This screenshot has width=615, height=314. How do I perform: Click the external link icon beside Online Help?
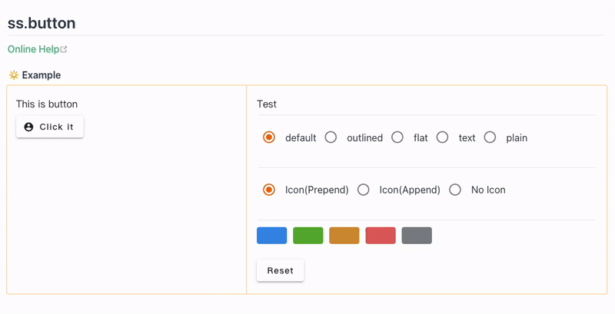click(64, 49)
